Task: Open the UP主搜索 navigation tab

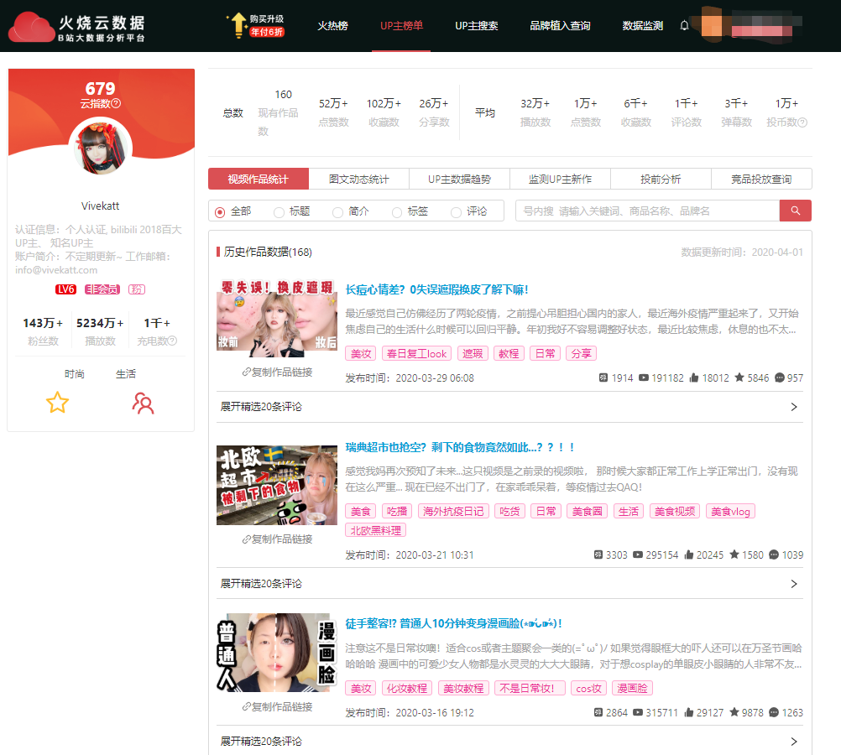Action: click(x=477, y=26)
